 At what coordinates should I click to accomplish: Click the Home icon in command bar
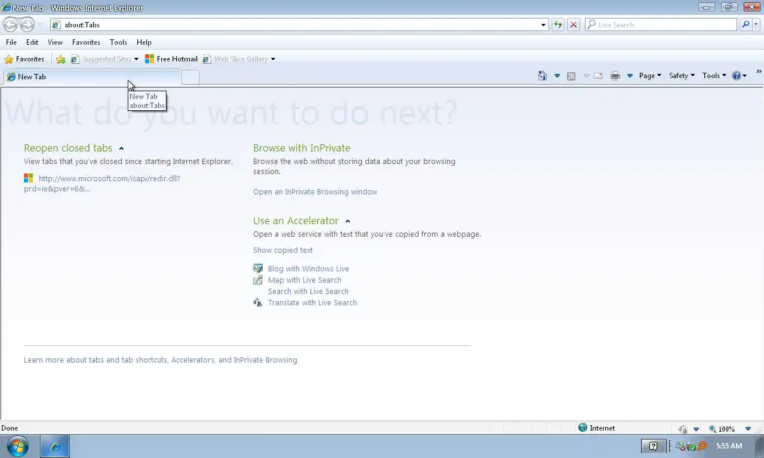(x=543, y=76)
